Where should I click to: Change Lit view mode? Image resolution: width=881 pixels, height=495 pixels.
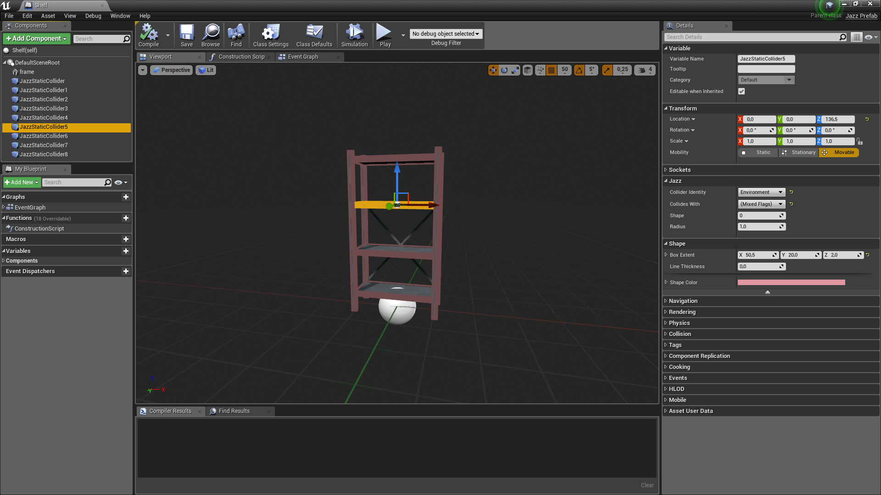206,70
